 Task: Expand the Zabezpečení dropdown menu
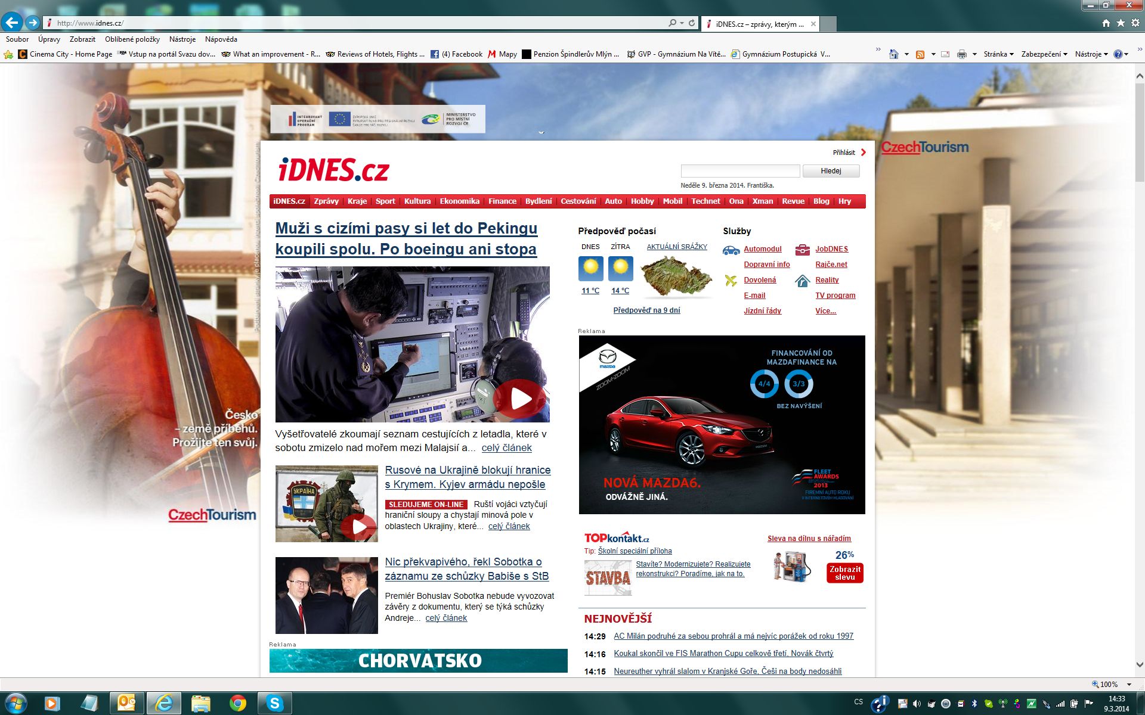(x=1044, y=54)
